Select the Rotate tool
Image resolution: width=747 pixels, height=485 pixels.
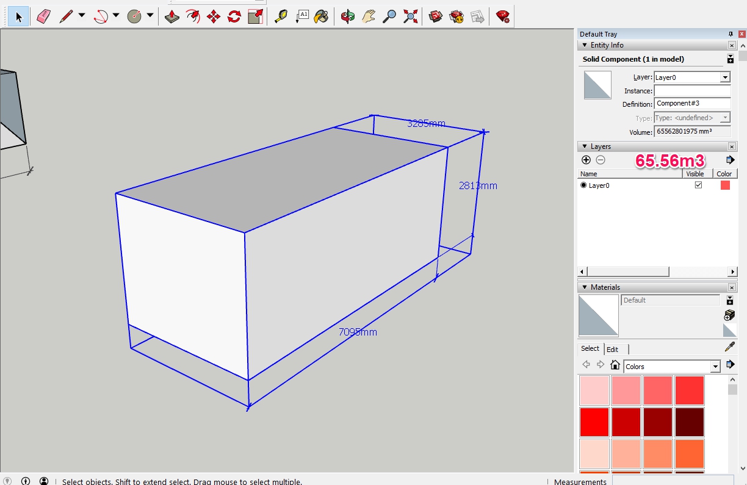234,16
